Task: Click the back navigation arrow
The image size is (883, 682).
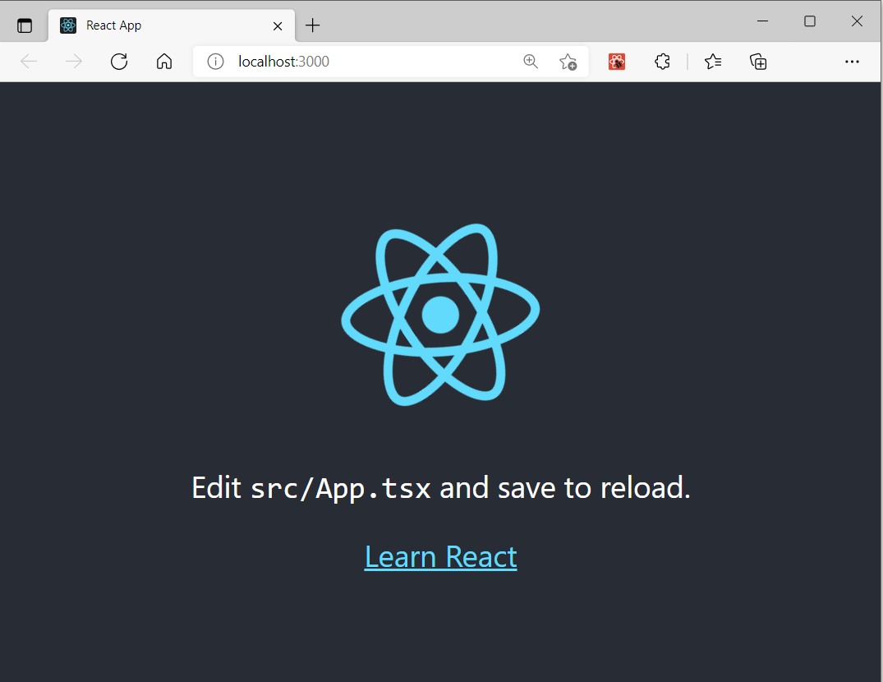Action: point(28,61)
